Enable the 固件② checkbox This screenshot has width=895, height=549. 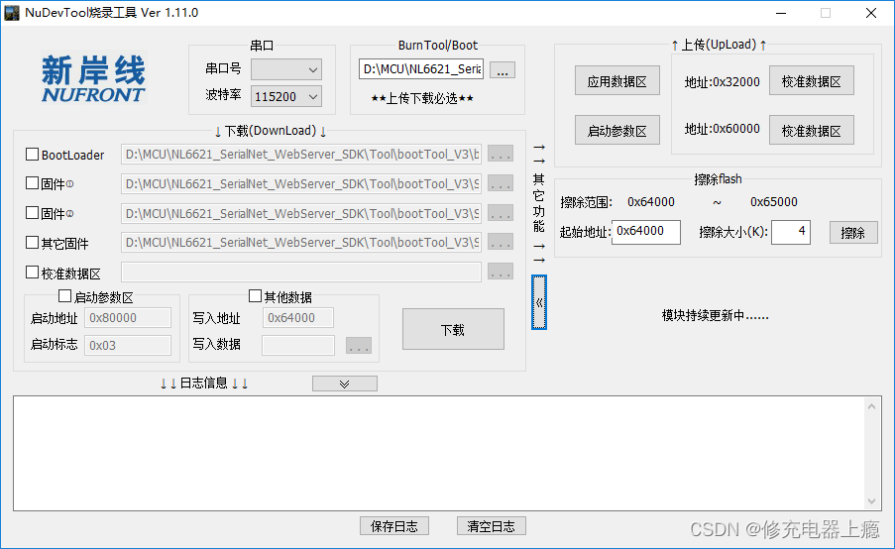click(x=32, y=213)
